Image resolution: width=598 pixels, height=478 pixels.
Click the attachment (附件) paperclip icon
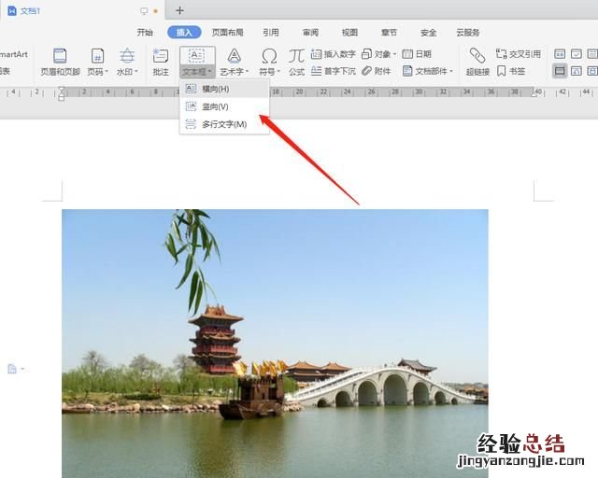tap(366, 71)
